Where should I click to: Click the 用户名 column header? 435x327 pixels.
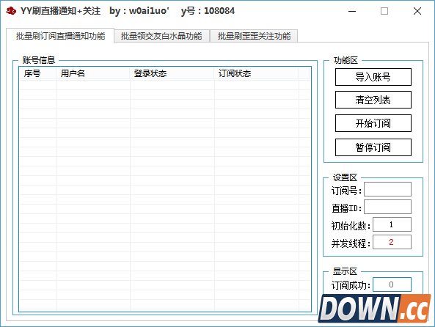click(93, 73)
